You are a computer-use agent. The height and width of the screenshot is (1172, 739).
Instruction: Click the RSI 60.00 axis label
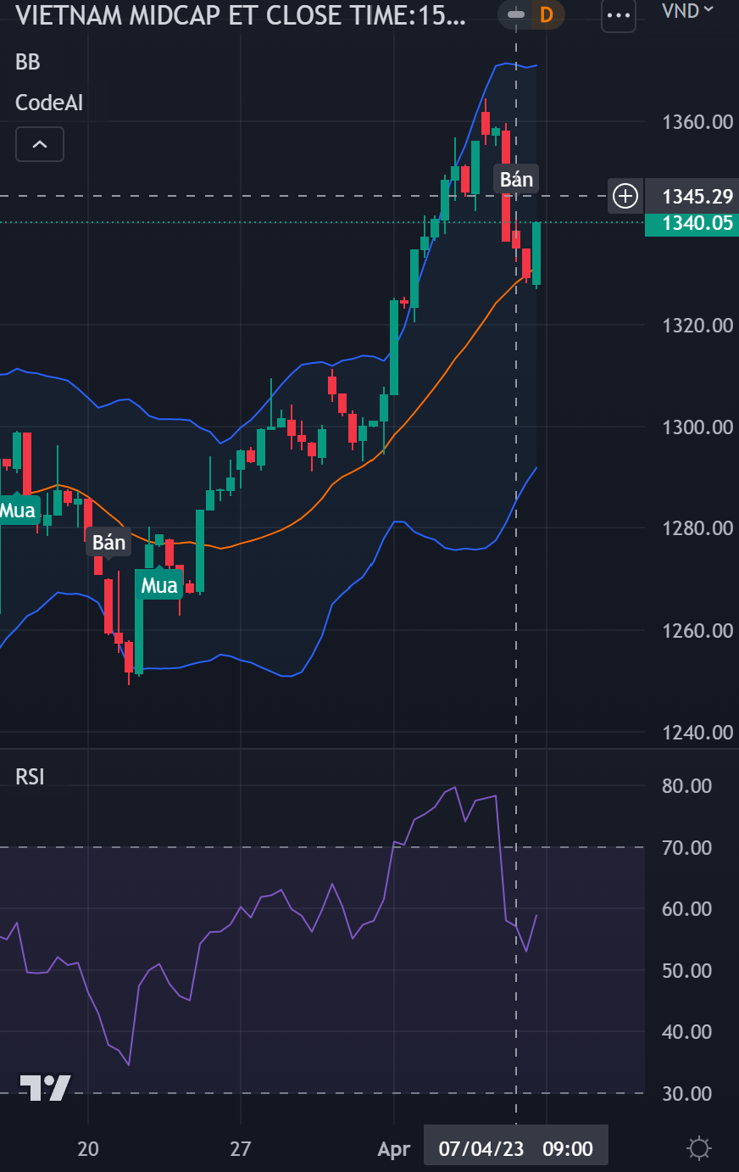[x=686, y=909]
